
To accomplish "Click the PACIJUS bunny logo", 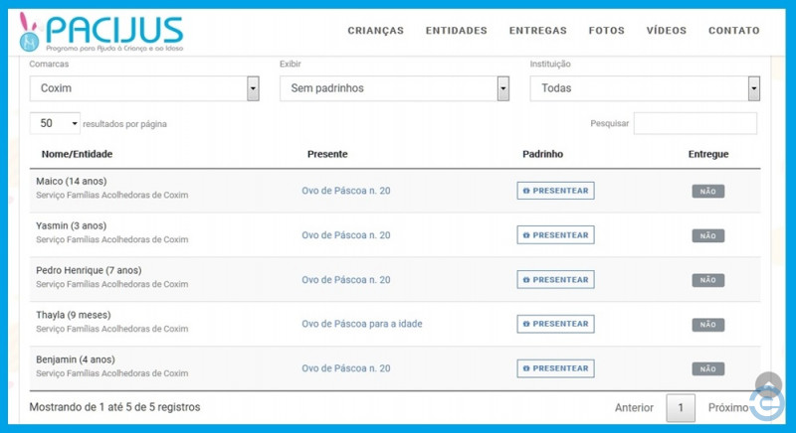I will point(101,33).
